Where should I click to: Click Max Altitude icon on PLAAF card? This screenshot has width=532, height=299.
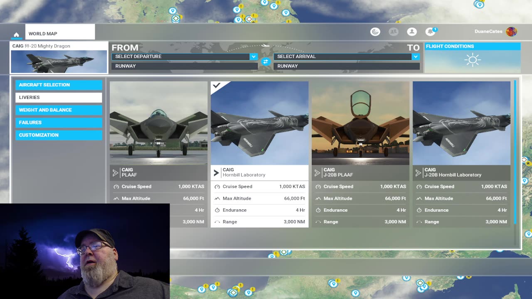116,199
